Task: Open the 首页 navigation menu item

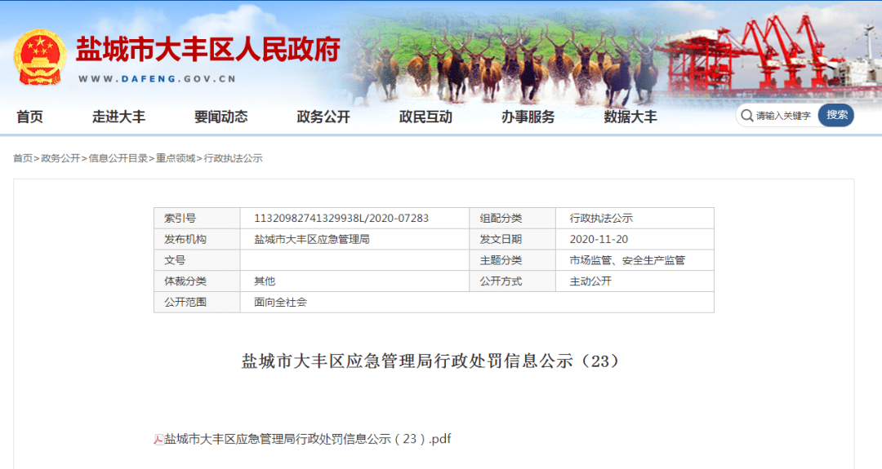Action: (x=30, y=117)
